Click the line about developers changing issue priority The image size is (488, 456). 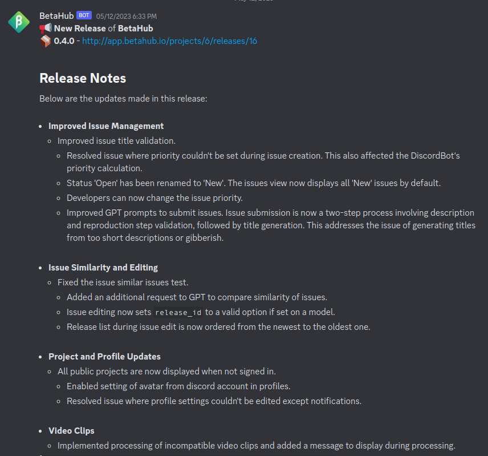154,198
